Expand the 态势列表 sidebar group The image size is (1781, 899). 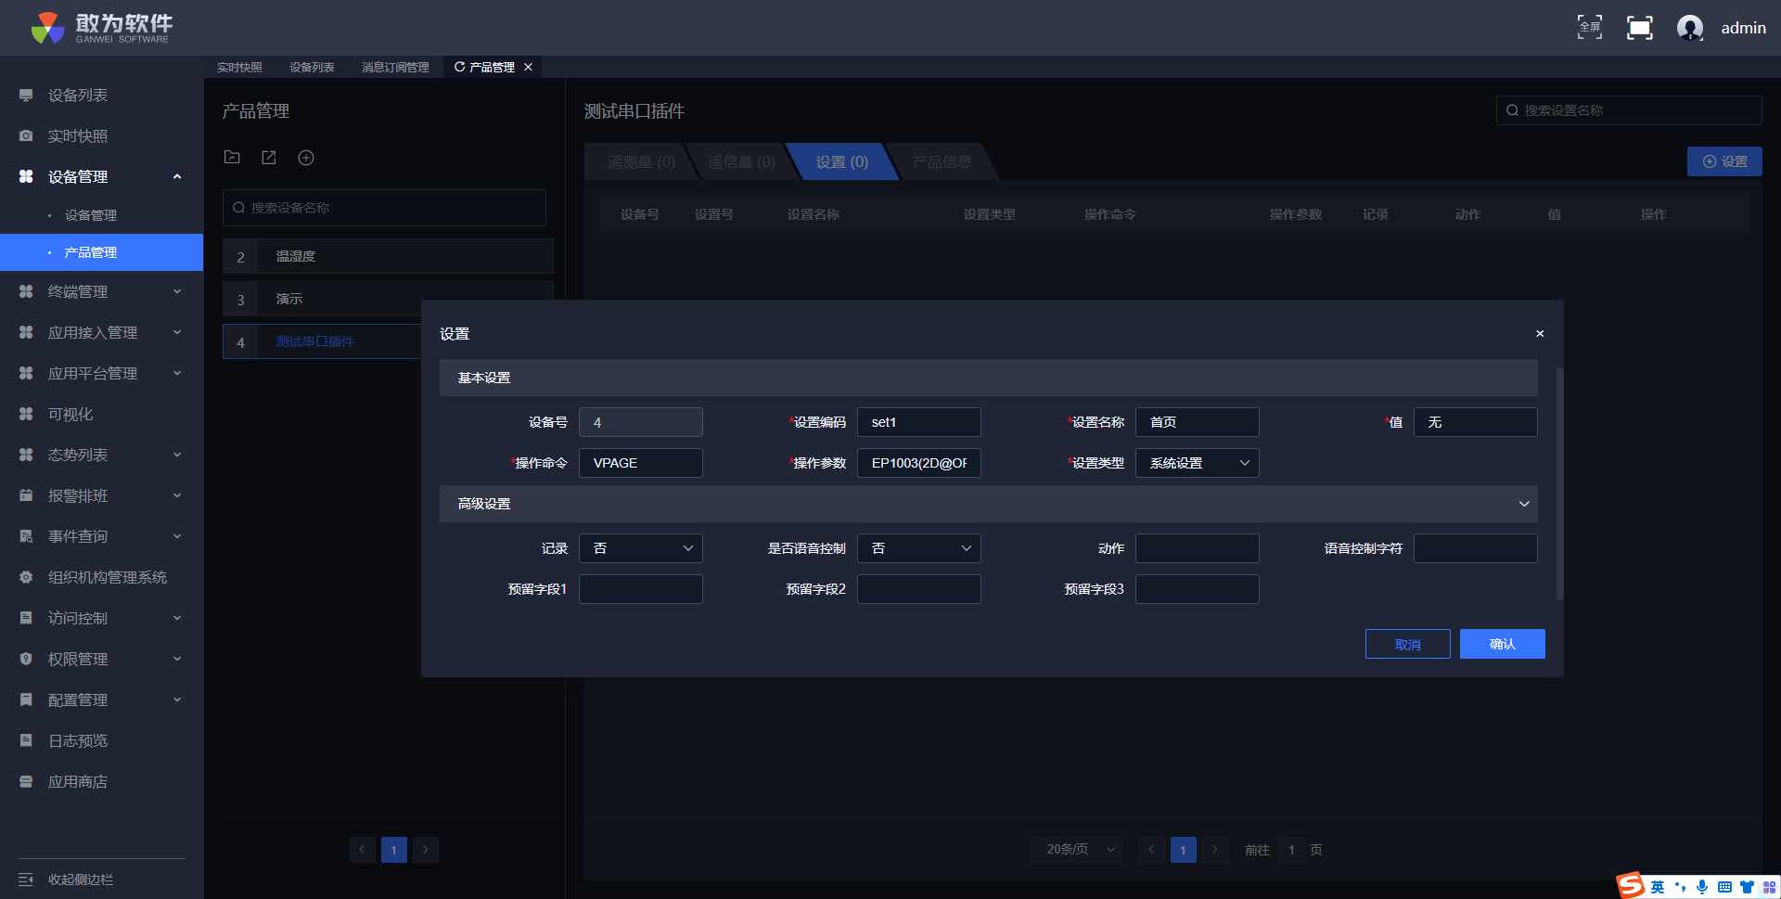[177, 456]
